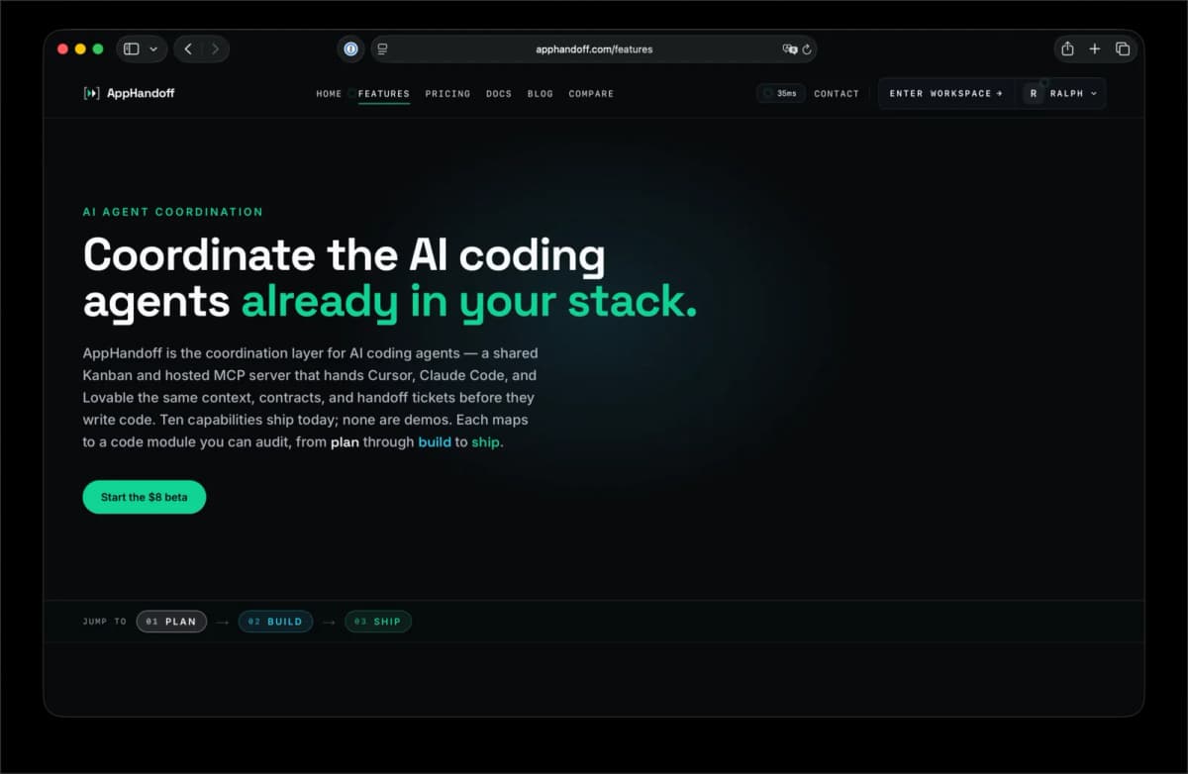Jump to the 01 Plan section

[171, 622]
